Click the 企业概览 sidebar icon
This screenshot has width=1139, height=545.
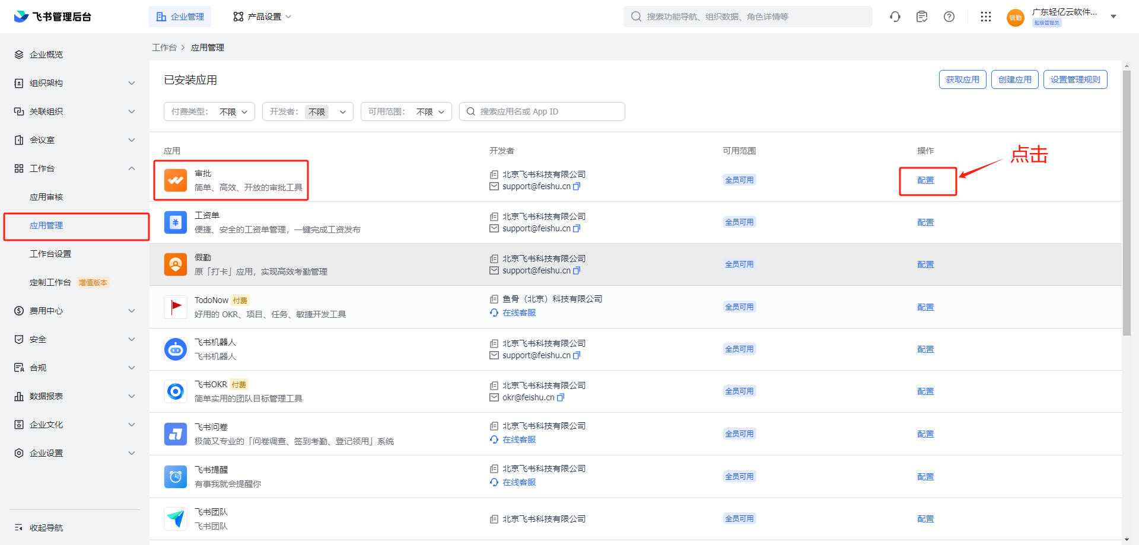[19, 55]
